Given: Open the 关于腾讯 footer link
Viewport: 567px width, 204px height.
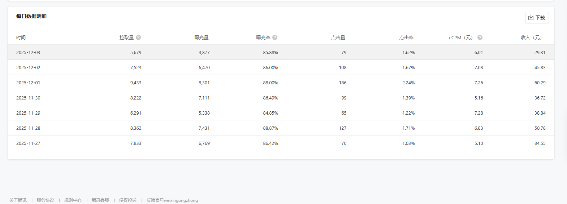Looking at the screenshot, I should tap(18, 200).
